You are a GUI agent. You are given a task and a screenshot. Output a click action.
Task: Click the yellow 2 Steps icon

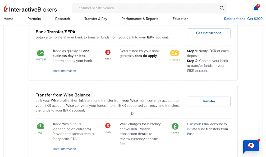(x=175, y=53)
